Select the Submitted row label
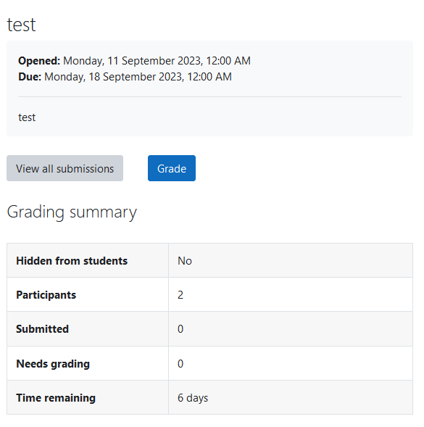 coord(43,329)
